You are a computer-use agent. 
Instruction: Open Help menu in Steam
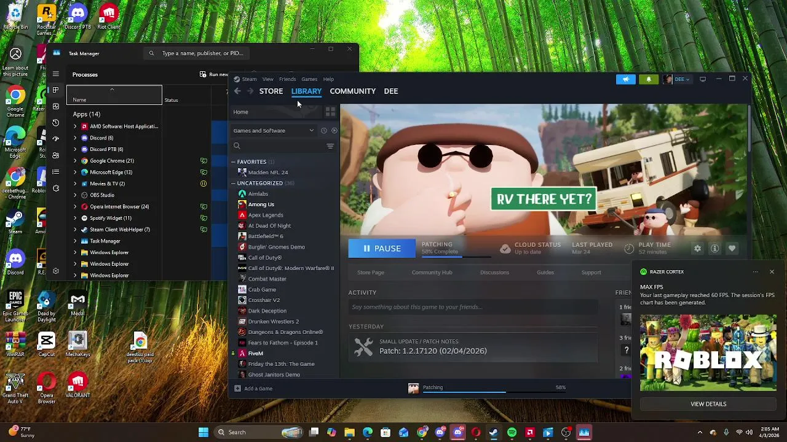(x=328, y=79)
